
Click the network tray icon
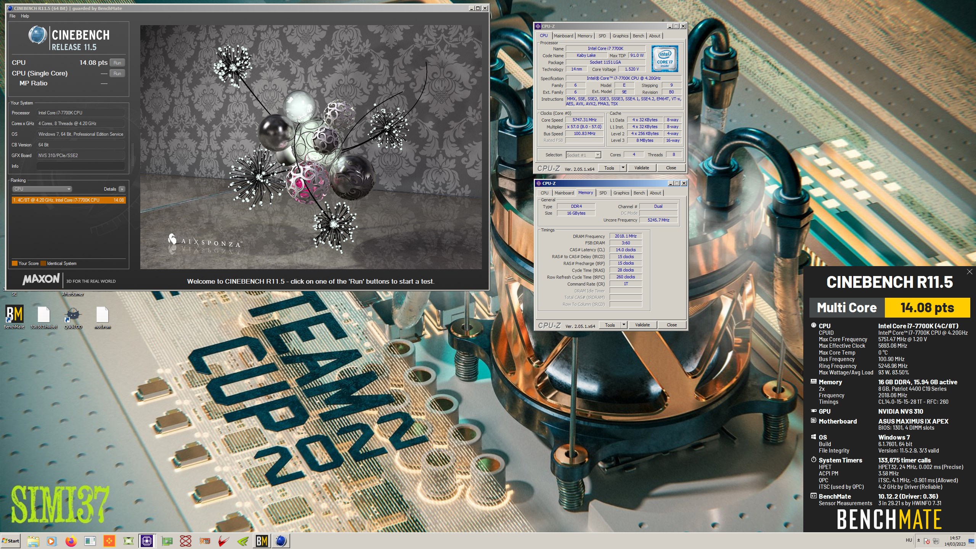936,541
